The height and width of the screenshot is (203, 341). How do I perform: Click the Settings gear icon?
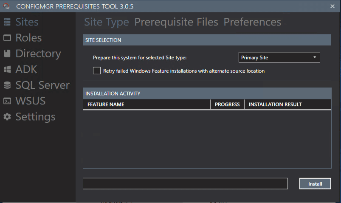tap(7, 117)
